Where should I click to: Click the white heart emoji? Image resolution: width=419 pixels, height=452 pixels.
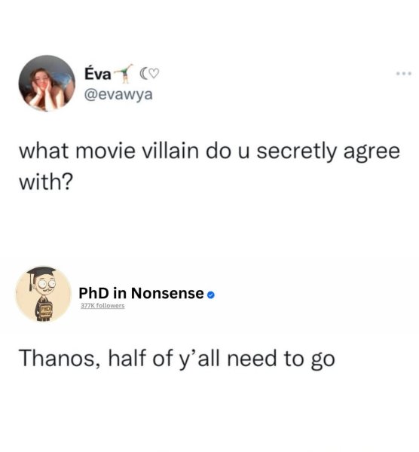(154, 74)
